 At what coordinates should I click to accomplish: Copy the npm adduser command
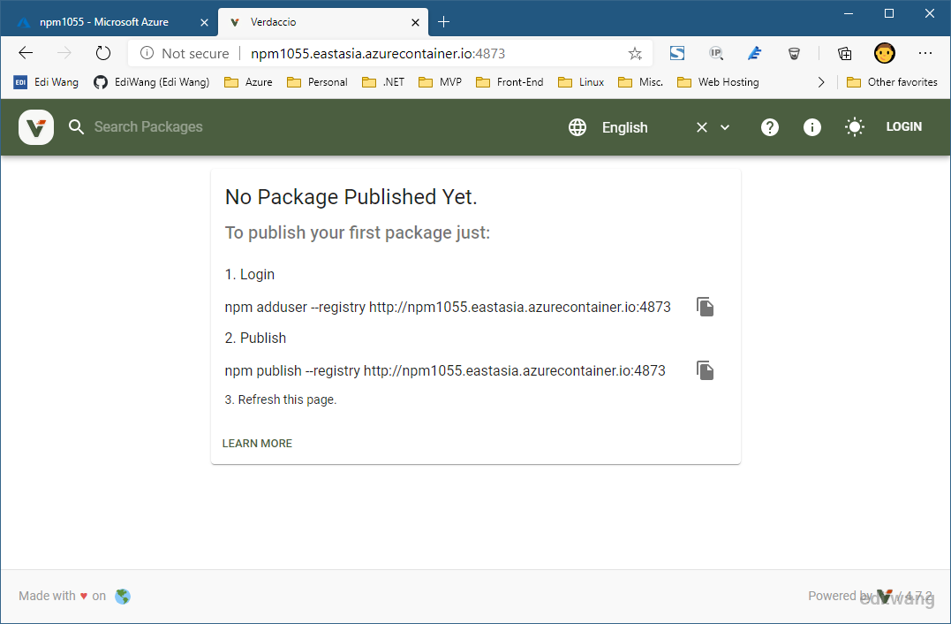point(705,308)
